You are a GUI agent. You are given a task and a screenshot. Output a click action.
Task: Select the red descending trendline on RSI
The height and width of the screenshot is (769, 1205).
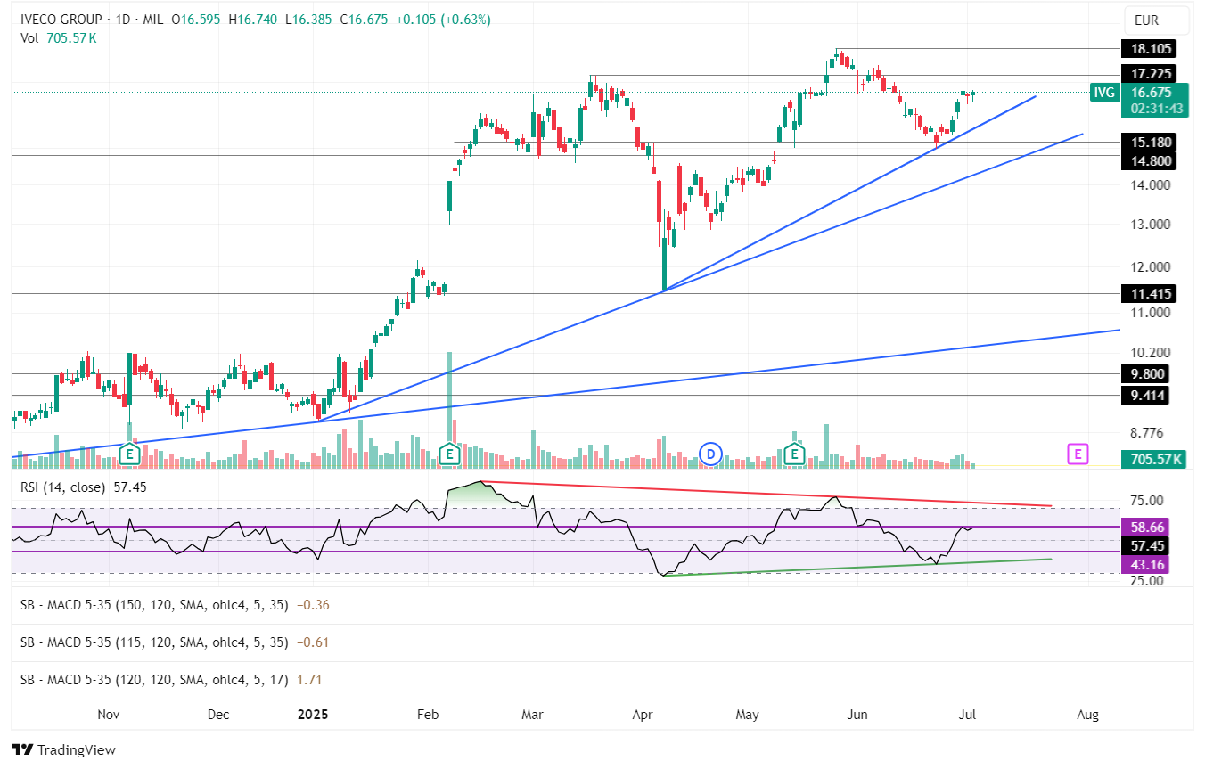coord(766,494)
